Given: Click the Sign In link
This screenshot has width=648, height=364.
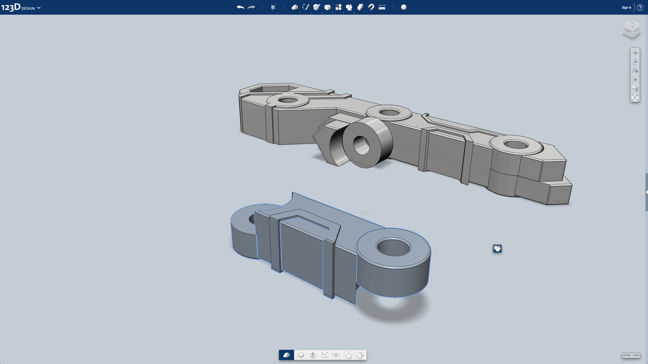Looking at the screenshot, I should coord(626,7).
